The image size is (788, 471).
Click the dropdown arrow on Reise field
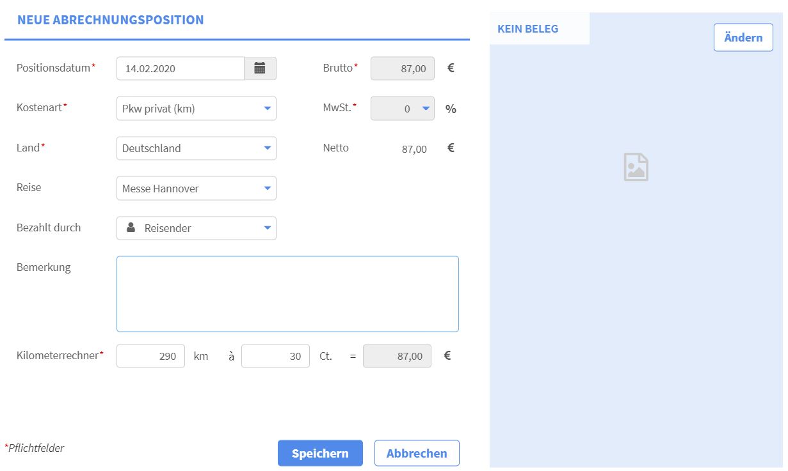tap(268, 188)
